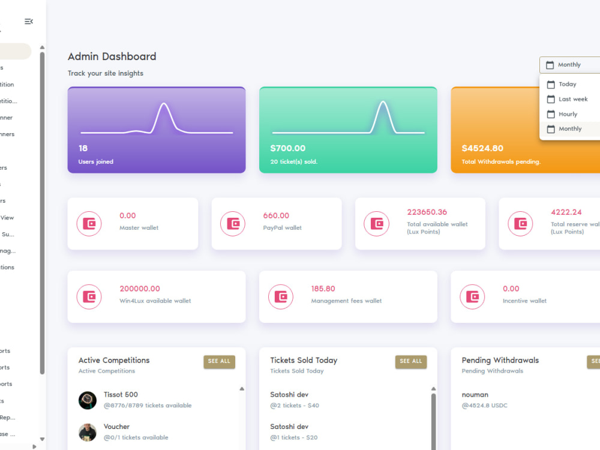Click the 185.80 management fees value
The width and height of the screenshot is (600, 450).
coord(323,289)
